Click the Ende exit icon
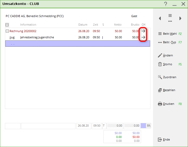The height and width of the screenshot is (147, 188). pos(160,139)
